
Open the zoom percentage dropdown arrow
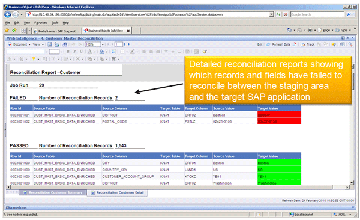103,44
